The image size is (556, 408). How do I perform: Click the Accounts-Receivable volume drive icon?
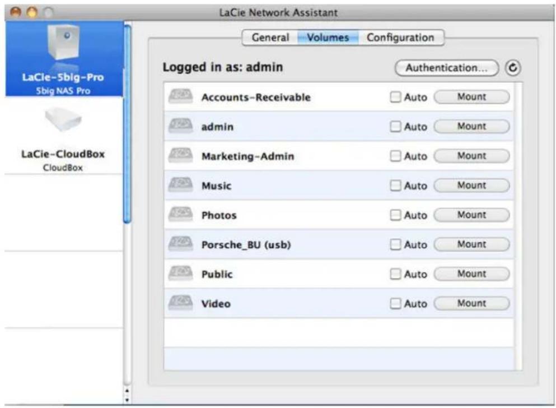click(x=181, y=97)
